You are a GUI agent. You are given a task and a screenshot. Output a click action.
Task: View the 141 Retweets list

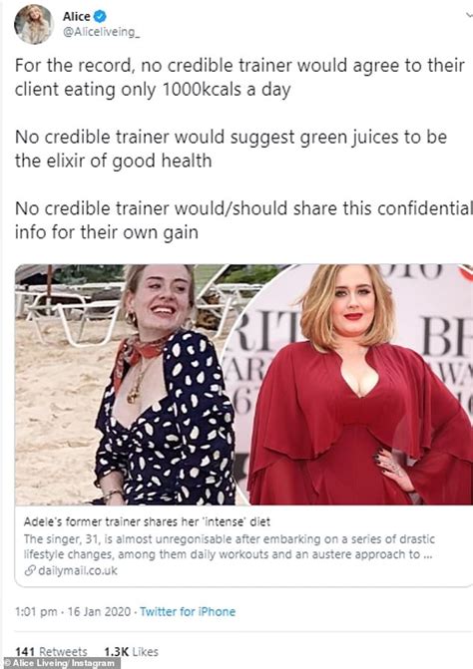(51, 651)
